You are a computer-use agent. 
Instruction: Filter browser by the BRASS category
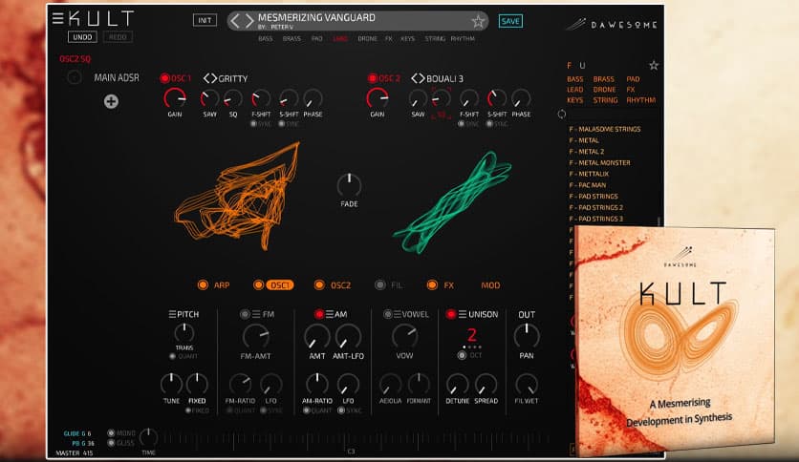tap(603, 79)
